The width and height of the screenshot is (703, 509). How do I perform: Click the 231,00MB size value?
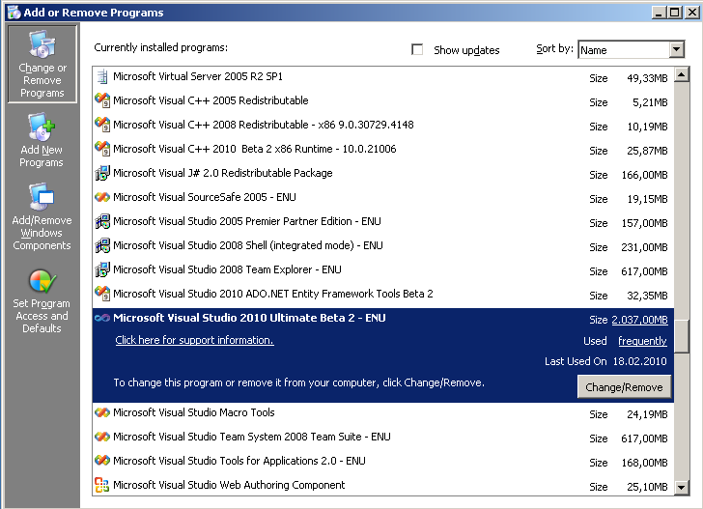pyautogui.click(x=645, y=247)
